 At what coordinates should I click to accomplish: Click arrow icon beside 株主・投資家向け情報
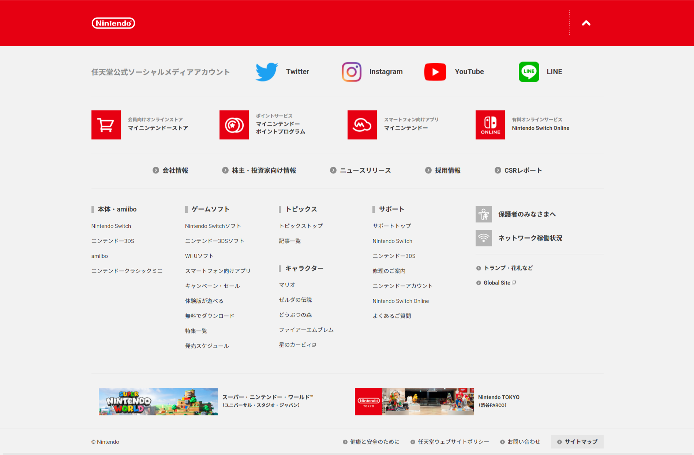click(225, 170)
